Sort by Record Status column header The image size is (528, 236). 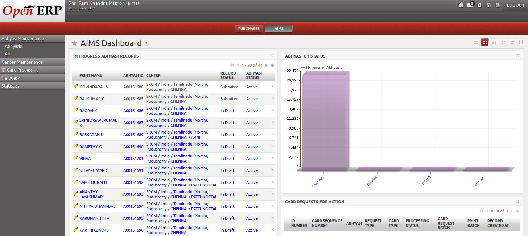click(227, 75)
